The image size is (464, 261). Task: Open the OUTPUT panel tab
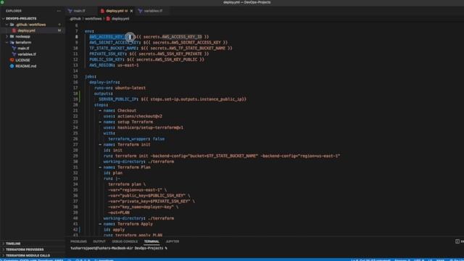click(99, 241)
